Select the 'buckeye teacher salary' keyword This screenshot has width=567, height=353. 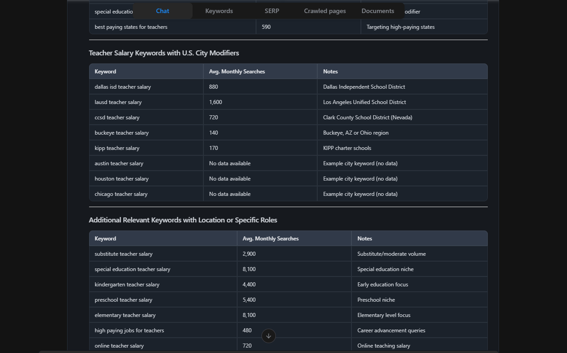[121, 132]
